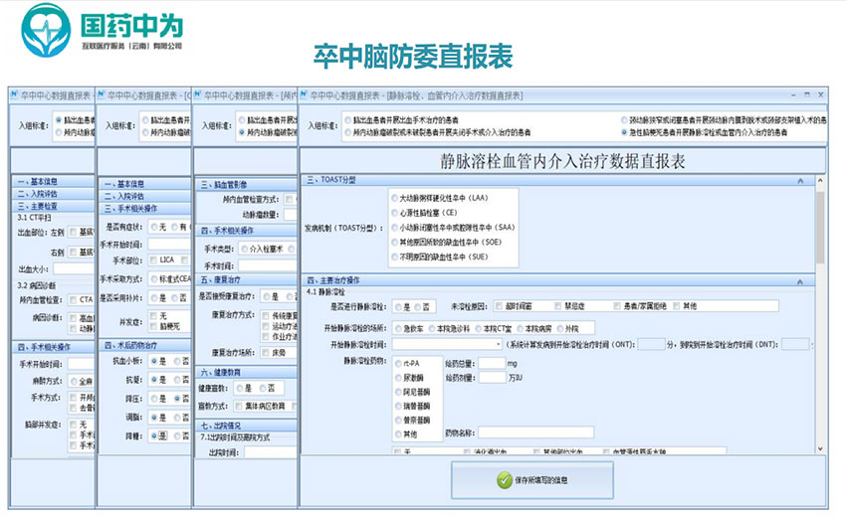This screenshot has width=846, height=517.
Task: Select 尿激酶 as thrombolysis drug
Action: pyautogui.click(x=399, y=378)
